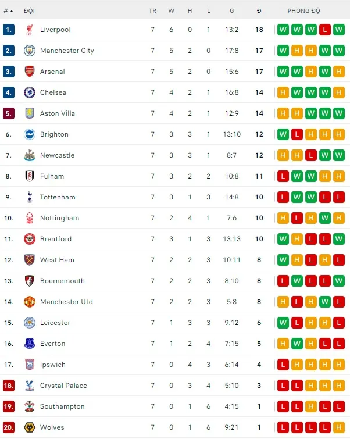Click the rank 20 position badge
The image size is (350, 439).
9,427
